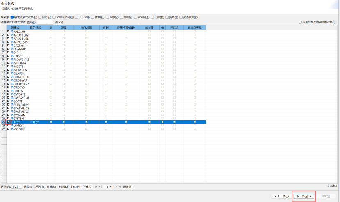Click the 物化视图 column header
The width and height of the screenshot is (340, 202).
(86, 28)
